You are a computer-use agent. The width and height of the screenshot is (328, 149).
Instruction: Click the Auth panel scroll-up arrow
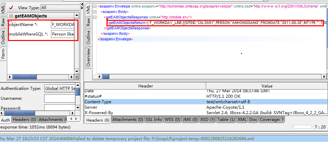(x=78, y=85)
